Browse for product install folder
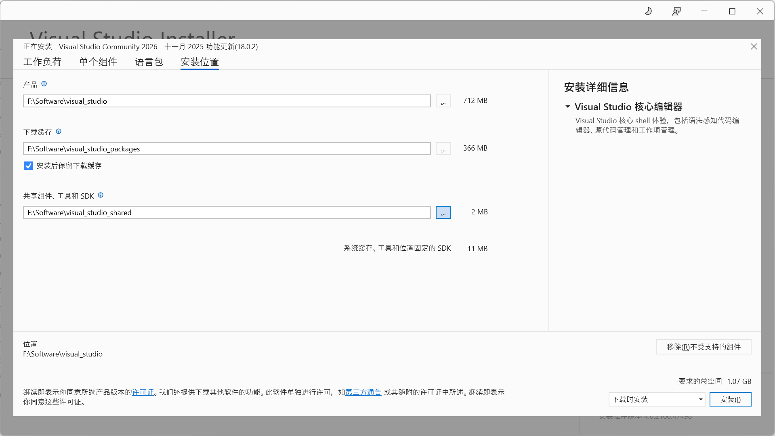Image resolution: width=775 pixels, height=436 pixels. [x=443, y=101]
